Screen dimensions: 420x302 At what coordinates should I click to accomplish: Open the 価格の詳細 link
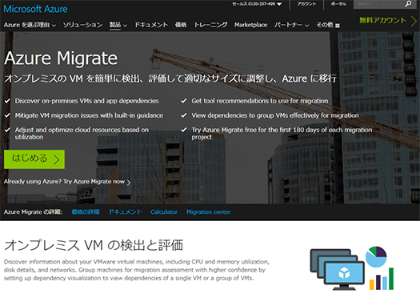pyautogui.click(x=86, y=212)
